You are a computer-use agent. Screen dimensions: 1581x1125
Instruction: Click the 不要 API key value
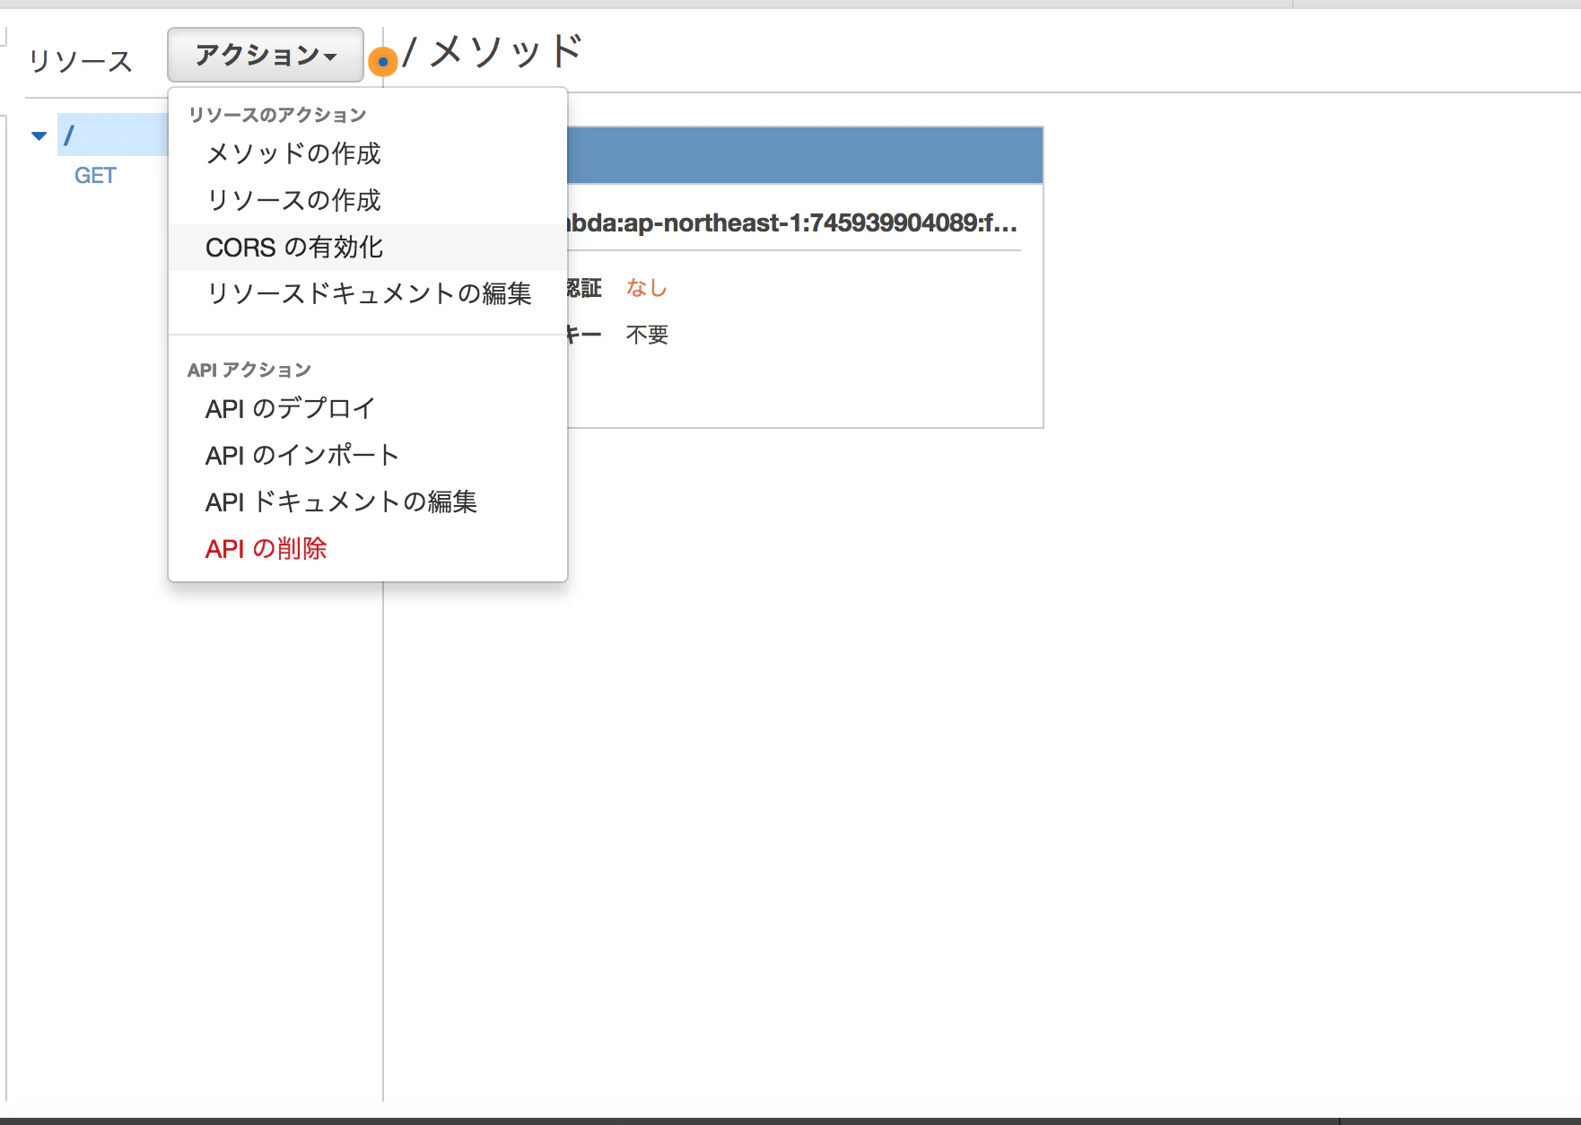tap(647, 335)
